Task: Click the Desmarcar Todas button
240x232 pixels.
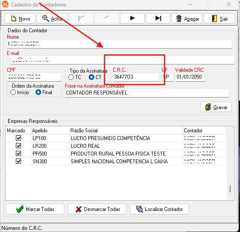Action: point(97,209)
